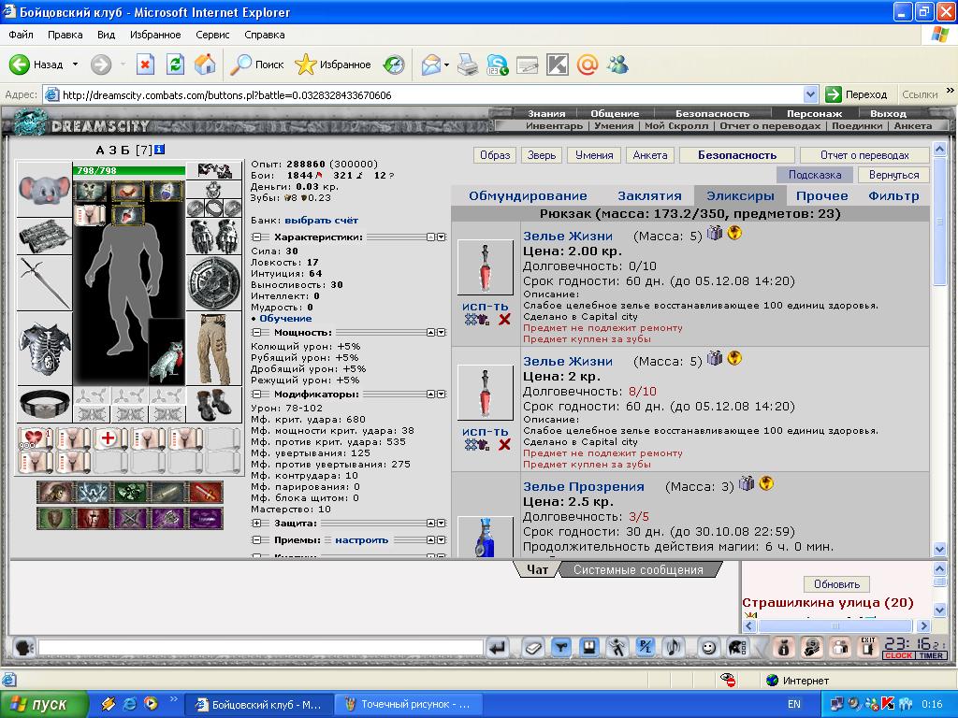Screen dimensions: 958x718
Task: Click the Вернуться button
Action: [x=893, y=175]
